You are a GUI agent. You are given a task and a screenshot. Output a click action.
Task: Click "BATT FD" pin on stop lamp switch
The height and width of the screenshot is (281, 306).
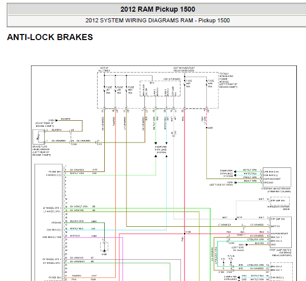point(275,226)
